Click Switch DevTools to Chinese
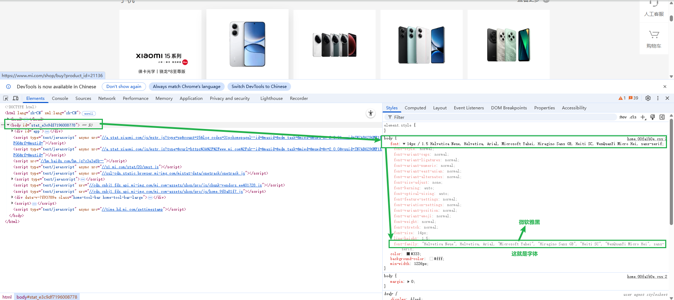Screen dimensions: 674x300 (x=259, y=87)
